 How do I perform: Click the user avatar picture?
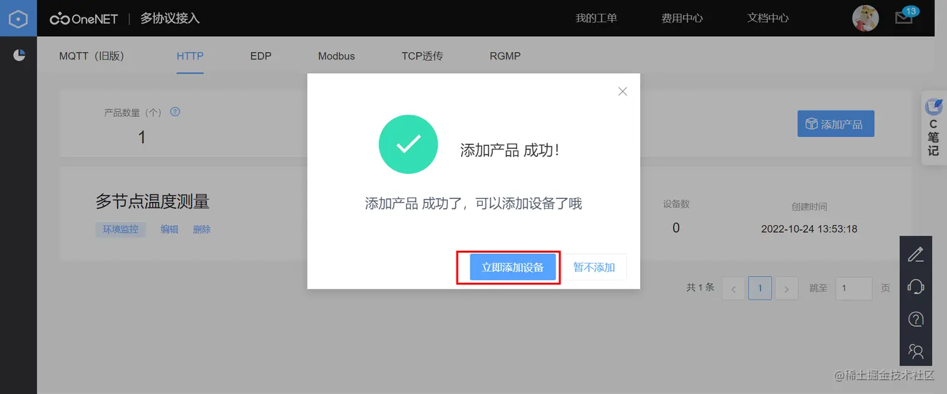click(x=866, y=18)
